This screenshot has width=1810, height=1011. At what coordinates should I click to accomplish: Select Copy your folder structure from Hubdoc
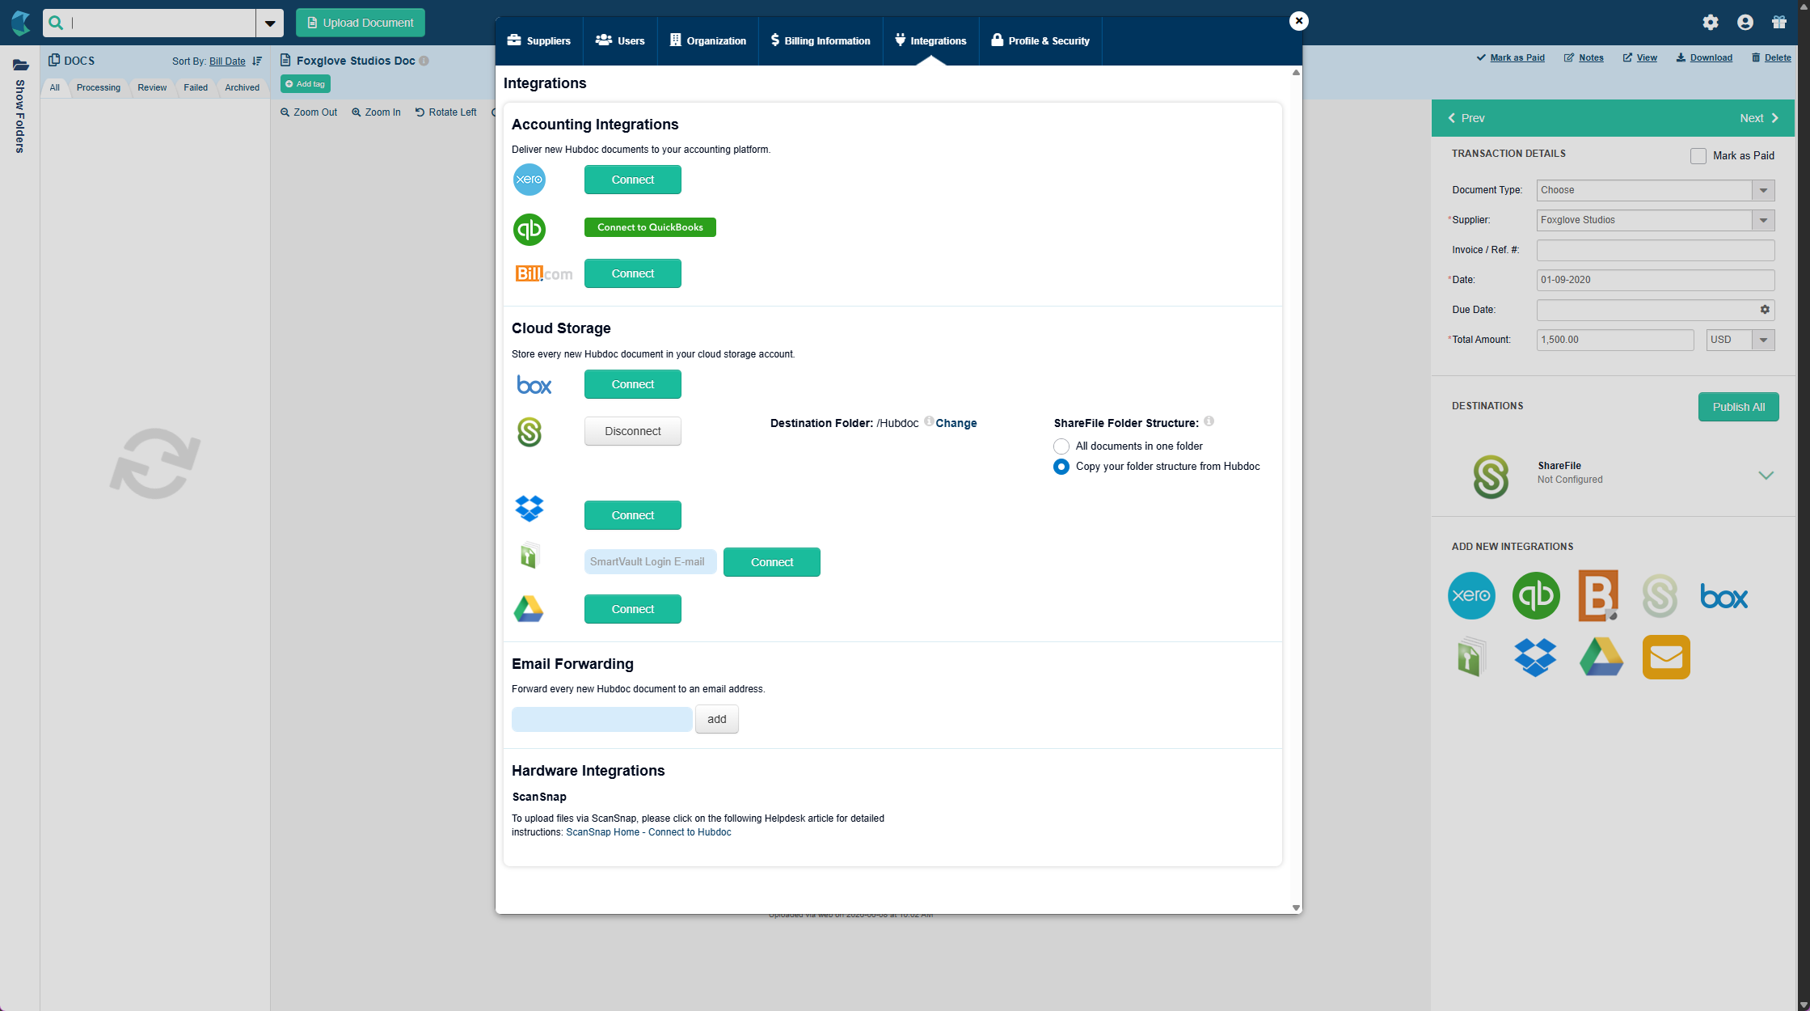[x=1061, y=467]
